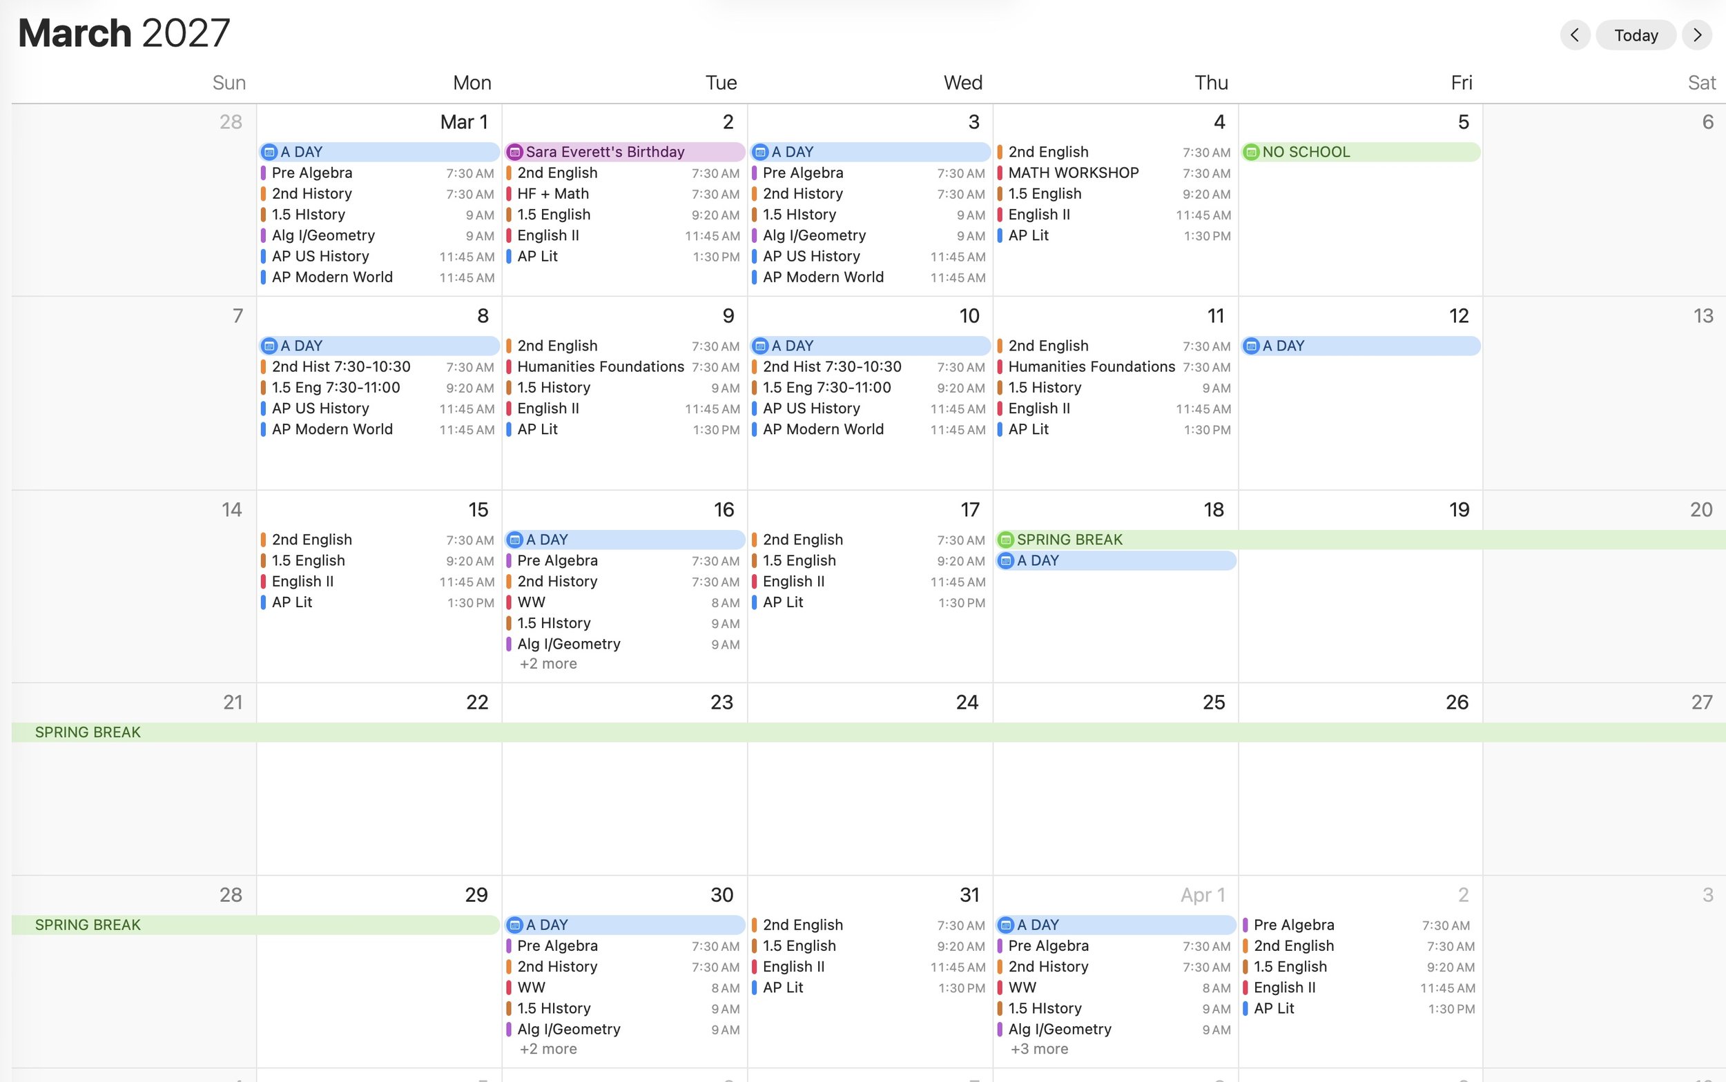Expand +2 more events on March 30

(x=548, y=1048)
